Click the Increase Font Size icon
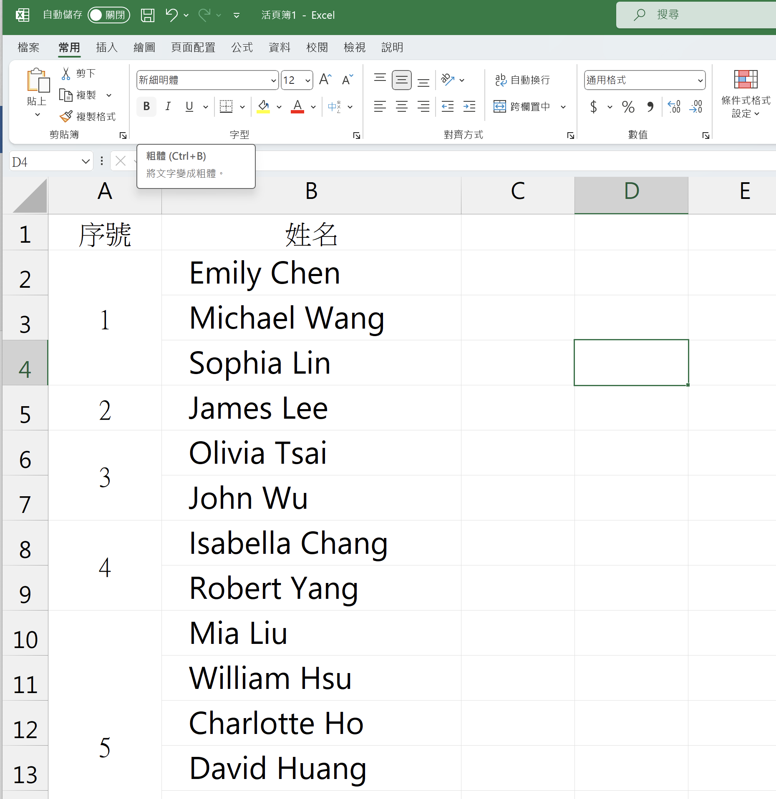 tap(325, 80)
